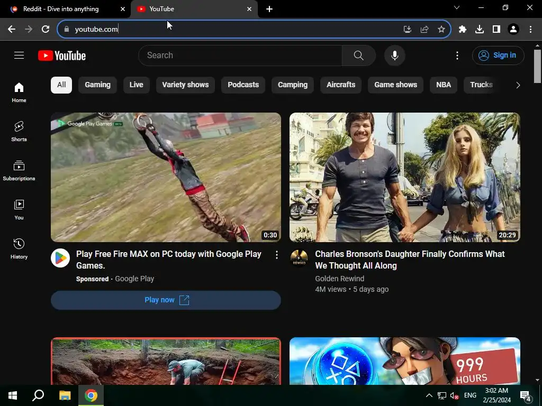Viewport: 542px width, 406px height.
Task: Open the excavation pit video thumbnail
Action: 166,361
